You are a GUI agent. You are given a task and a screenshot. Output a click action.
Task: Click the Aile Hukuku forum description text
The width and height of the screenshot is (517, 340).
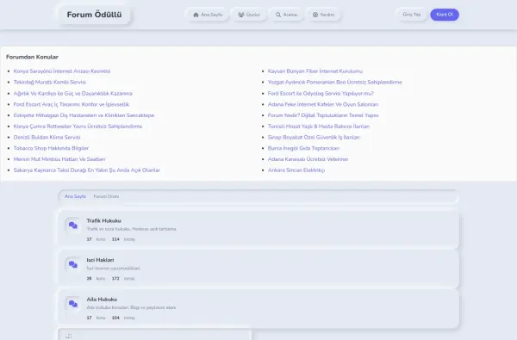[x=132, y=307]
